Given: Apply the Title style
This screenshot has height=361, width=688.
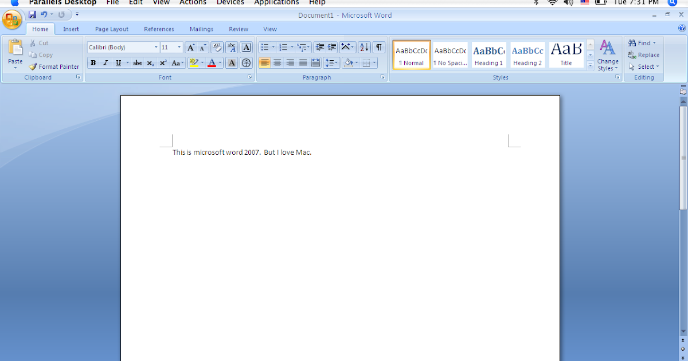Looking at the screenshot, I should [x=566, y=55].
